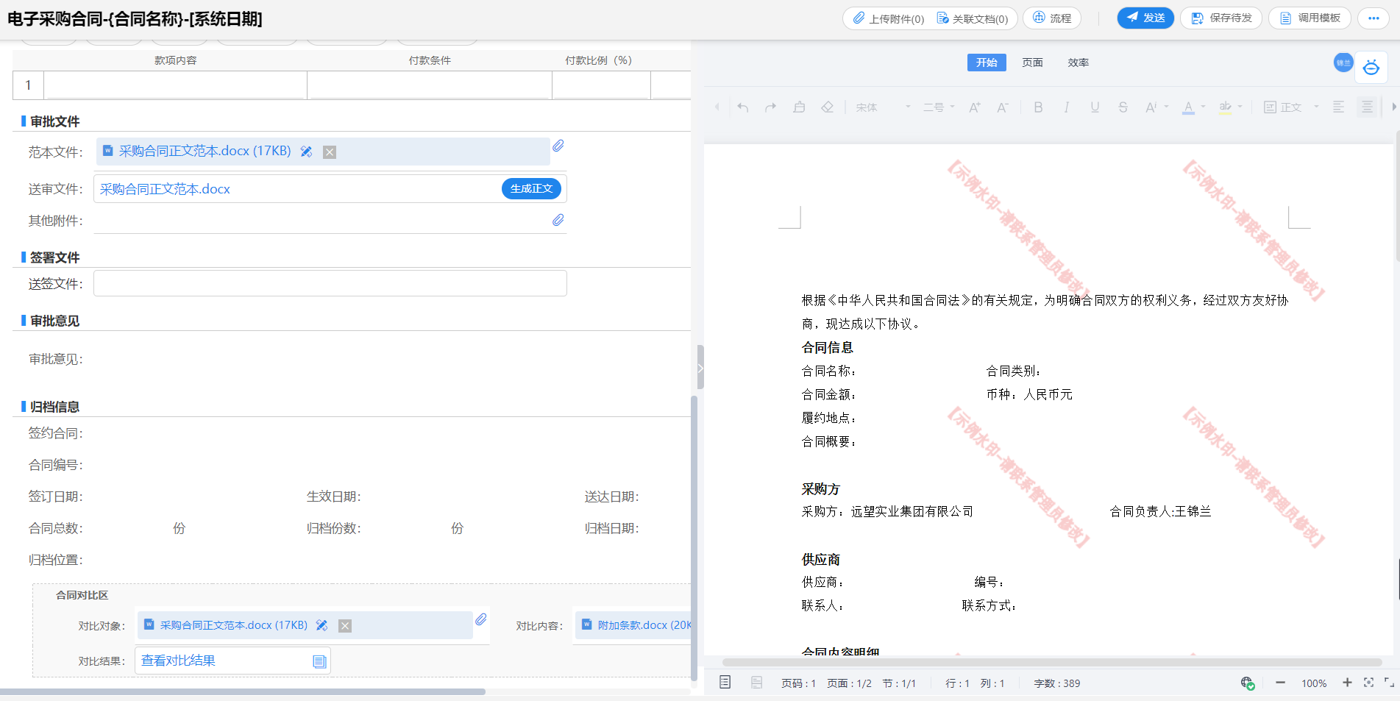
Task: Switch to the 页面 tab
Action: click(x=1032, y=63)
